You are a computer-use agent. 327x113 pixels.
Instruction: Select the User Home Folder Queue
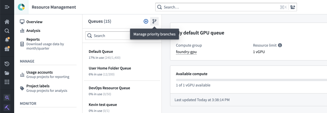point(122,71)
